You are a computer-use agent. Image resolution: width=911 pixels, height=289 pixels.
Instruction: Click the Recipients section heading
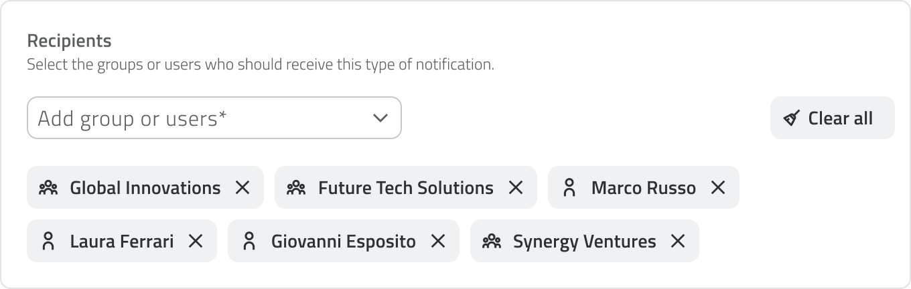[x=69, y=41]
